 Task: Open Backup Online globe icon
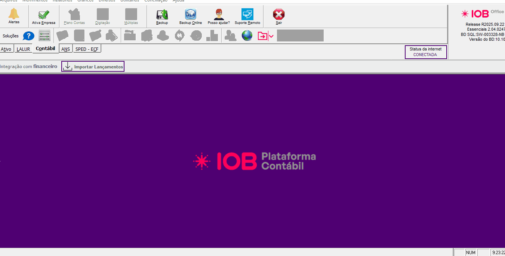point(190,15)
